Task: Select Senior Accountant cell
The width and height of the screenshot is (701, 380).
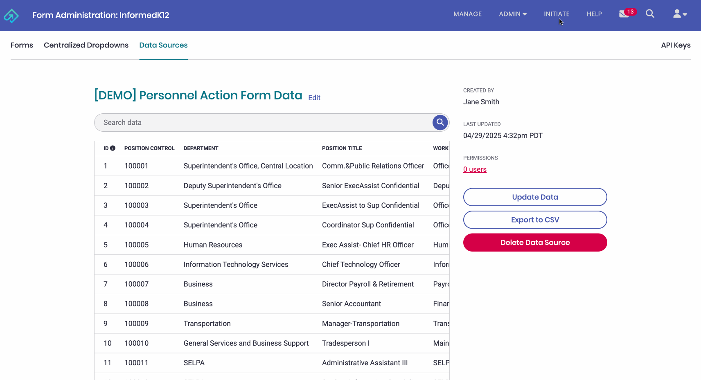Action: pyautogui.click(x=351, y=304)
